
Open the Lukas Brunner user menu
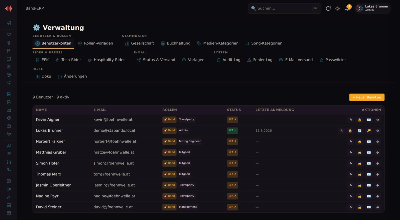coord(373,8)
